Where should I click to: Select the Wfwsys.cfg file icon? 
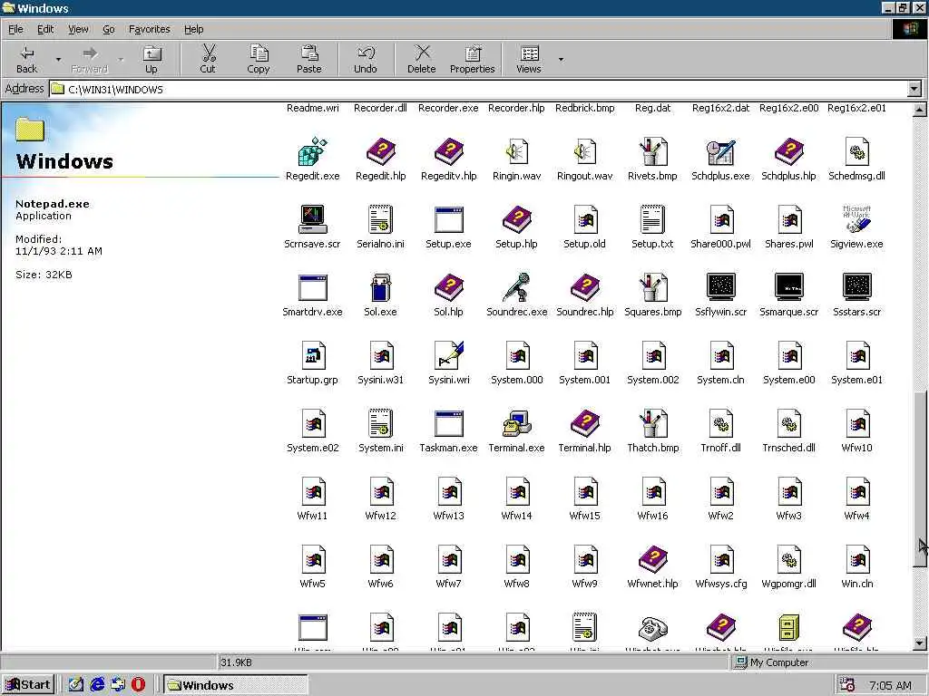[x=720, y=560]
